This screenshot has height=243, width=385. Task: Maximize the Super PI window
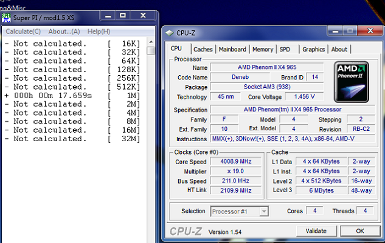pos(123,16)
